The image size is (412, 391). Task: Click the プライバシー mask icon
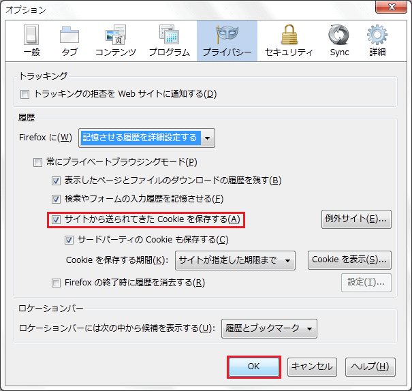227,35
